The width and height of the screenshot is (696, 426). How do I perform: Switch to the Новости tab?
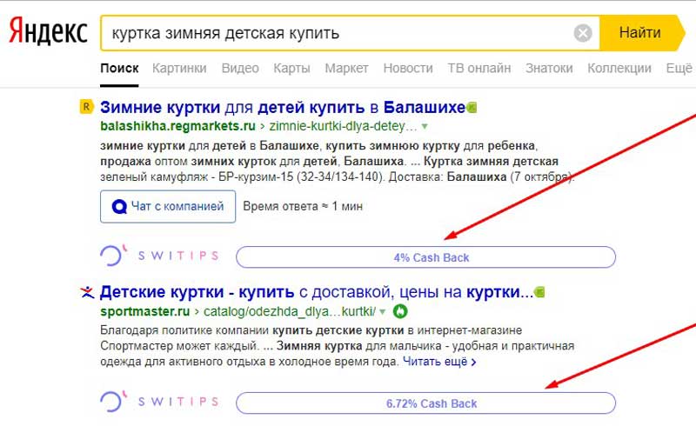408,69
